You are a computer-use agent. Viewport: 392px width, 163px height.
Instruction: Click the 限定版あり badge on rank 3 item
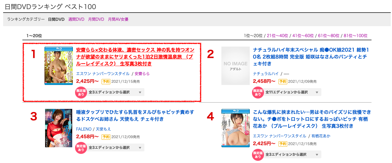pyautogui.click(x=81, y=148)
